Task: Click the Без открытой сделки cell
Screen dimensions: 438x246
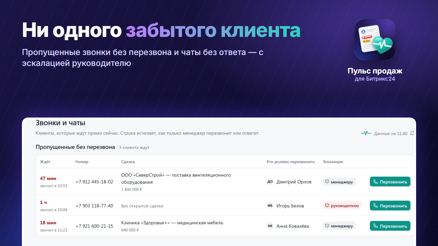Action: [142, 206]
